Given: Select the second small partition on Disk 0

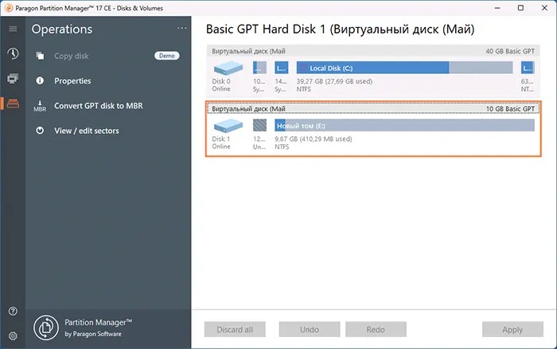Looking at the screenshot, I should click(x=282, y=68).
